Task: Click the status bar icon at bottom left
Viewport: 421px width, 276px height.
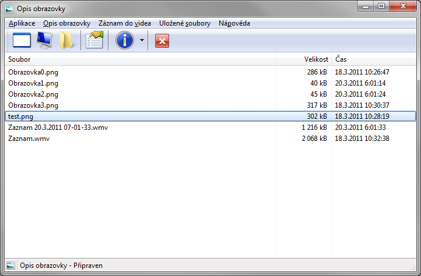Action: point(10,266)
